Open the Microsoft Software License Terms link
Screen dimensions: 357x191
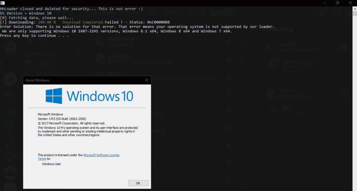coord(101,155)
